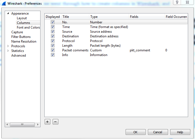Click the "Packet length (bytes)" type cell
The width and height of the screenshot is (195, 139).
pos(105,46)
